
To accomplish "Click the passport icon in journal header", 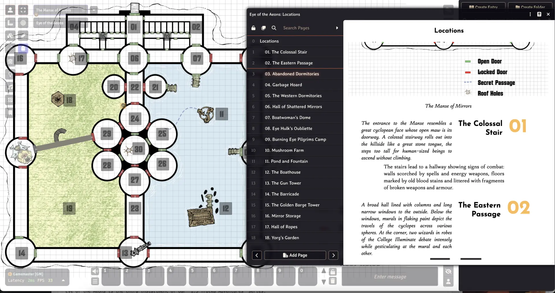I will [539, 14].
